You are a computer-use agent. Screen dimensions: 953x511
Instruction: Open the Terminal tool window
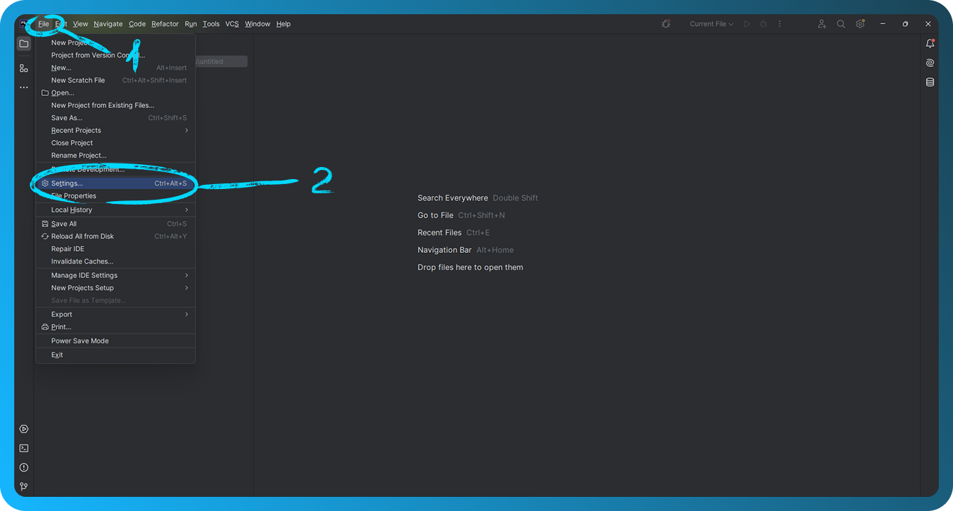[x=23, y=448]
